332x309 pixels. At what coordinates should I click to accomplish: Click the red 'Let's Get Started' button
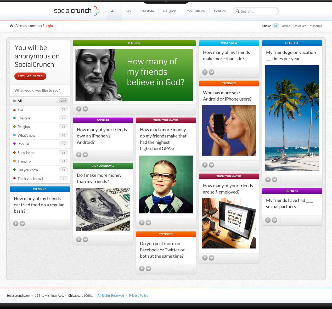coord(30,76)
